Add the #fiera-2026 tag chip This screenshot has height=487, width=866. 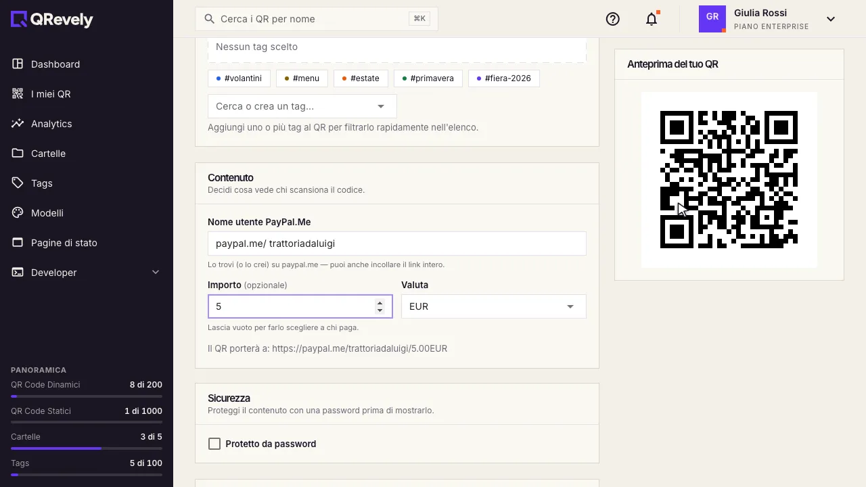[x=504, y=78]
